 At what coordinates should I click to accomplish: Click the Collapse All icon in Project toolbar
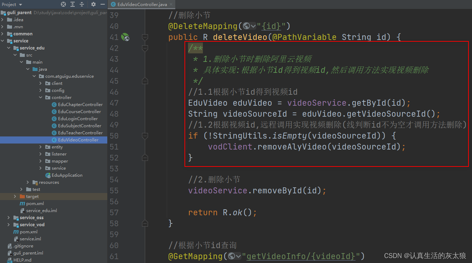(82, 4)
